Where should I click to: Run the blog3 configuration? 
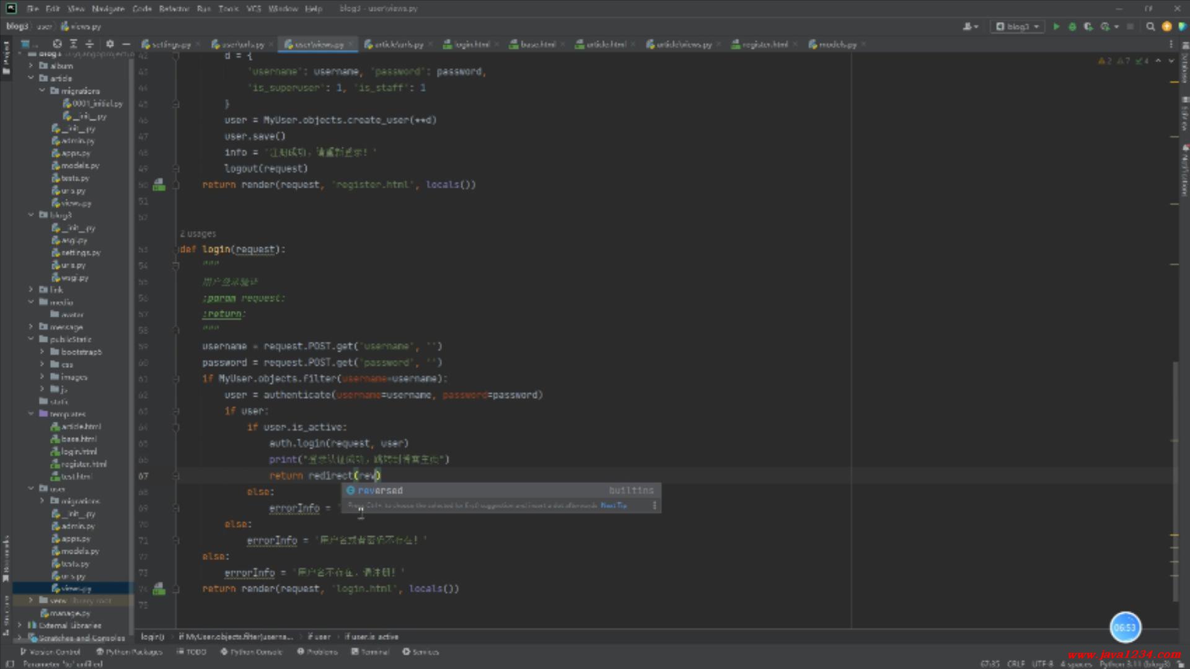click(1056, 27)
